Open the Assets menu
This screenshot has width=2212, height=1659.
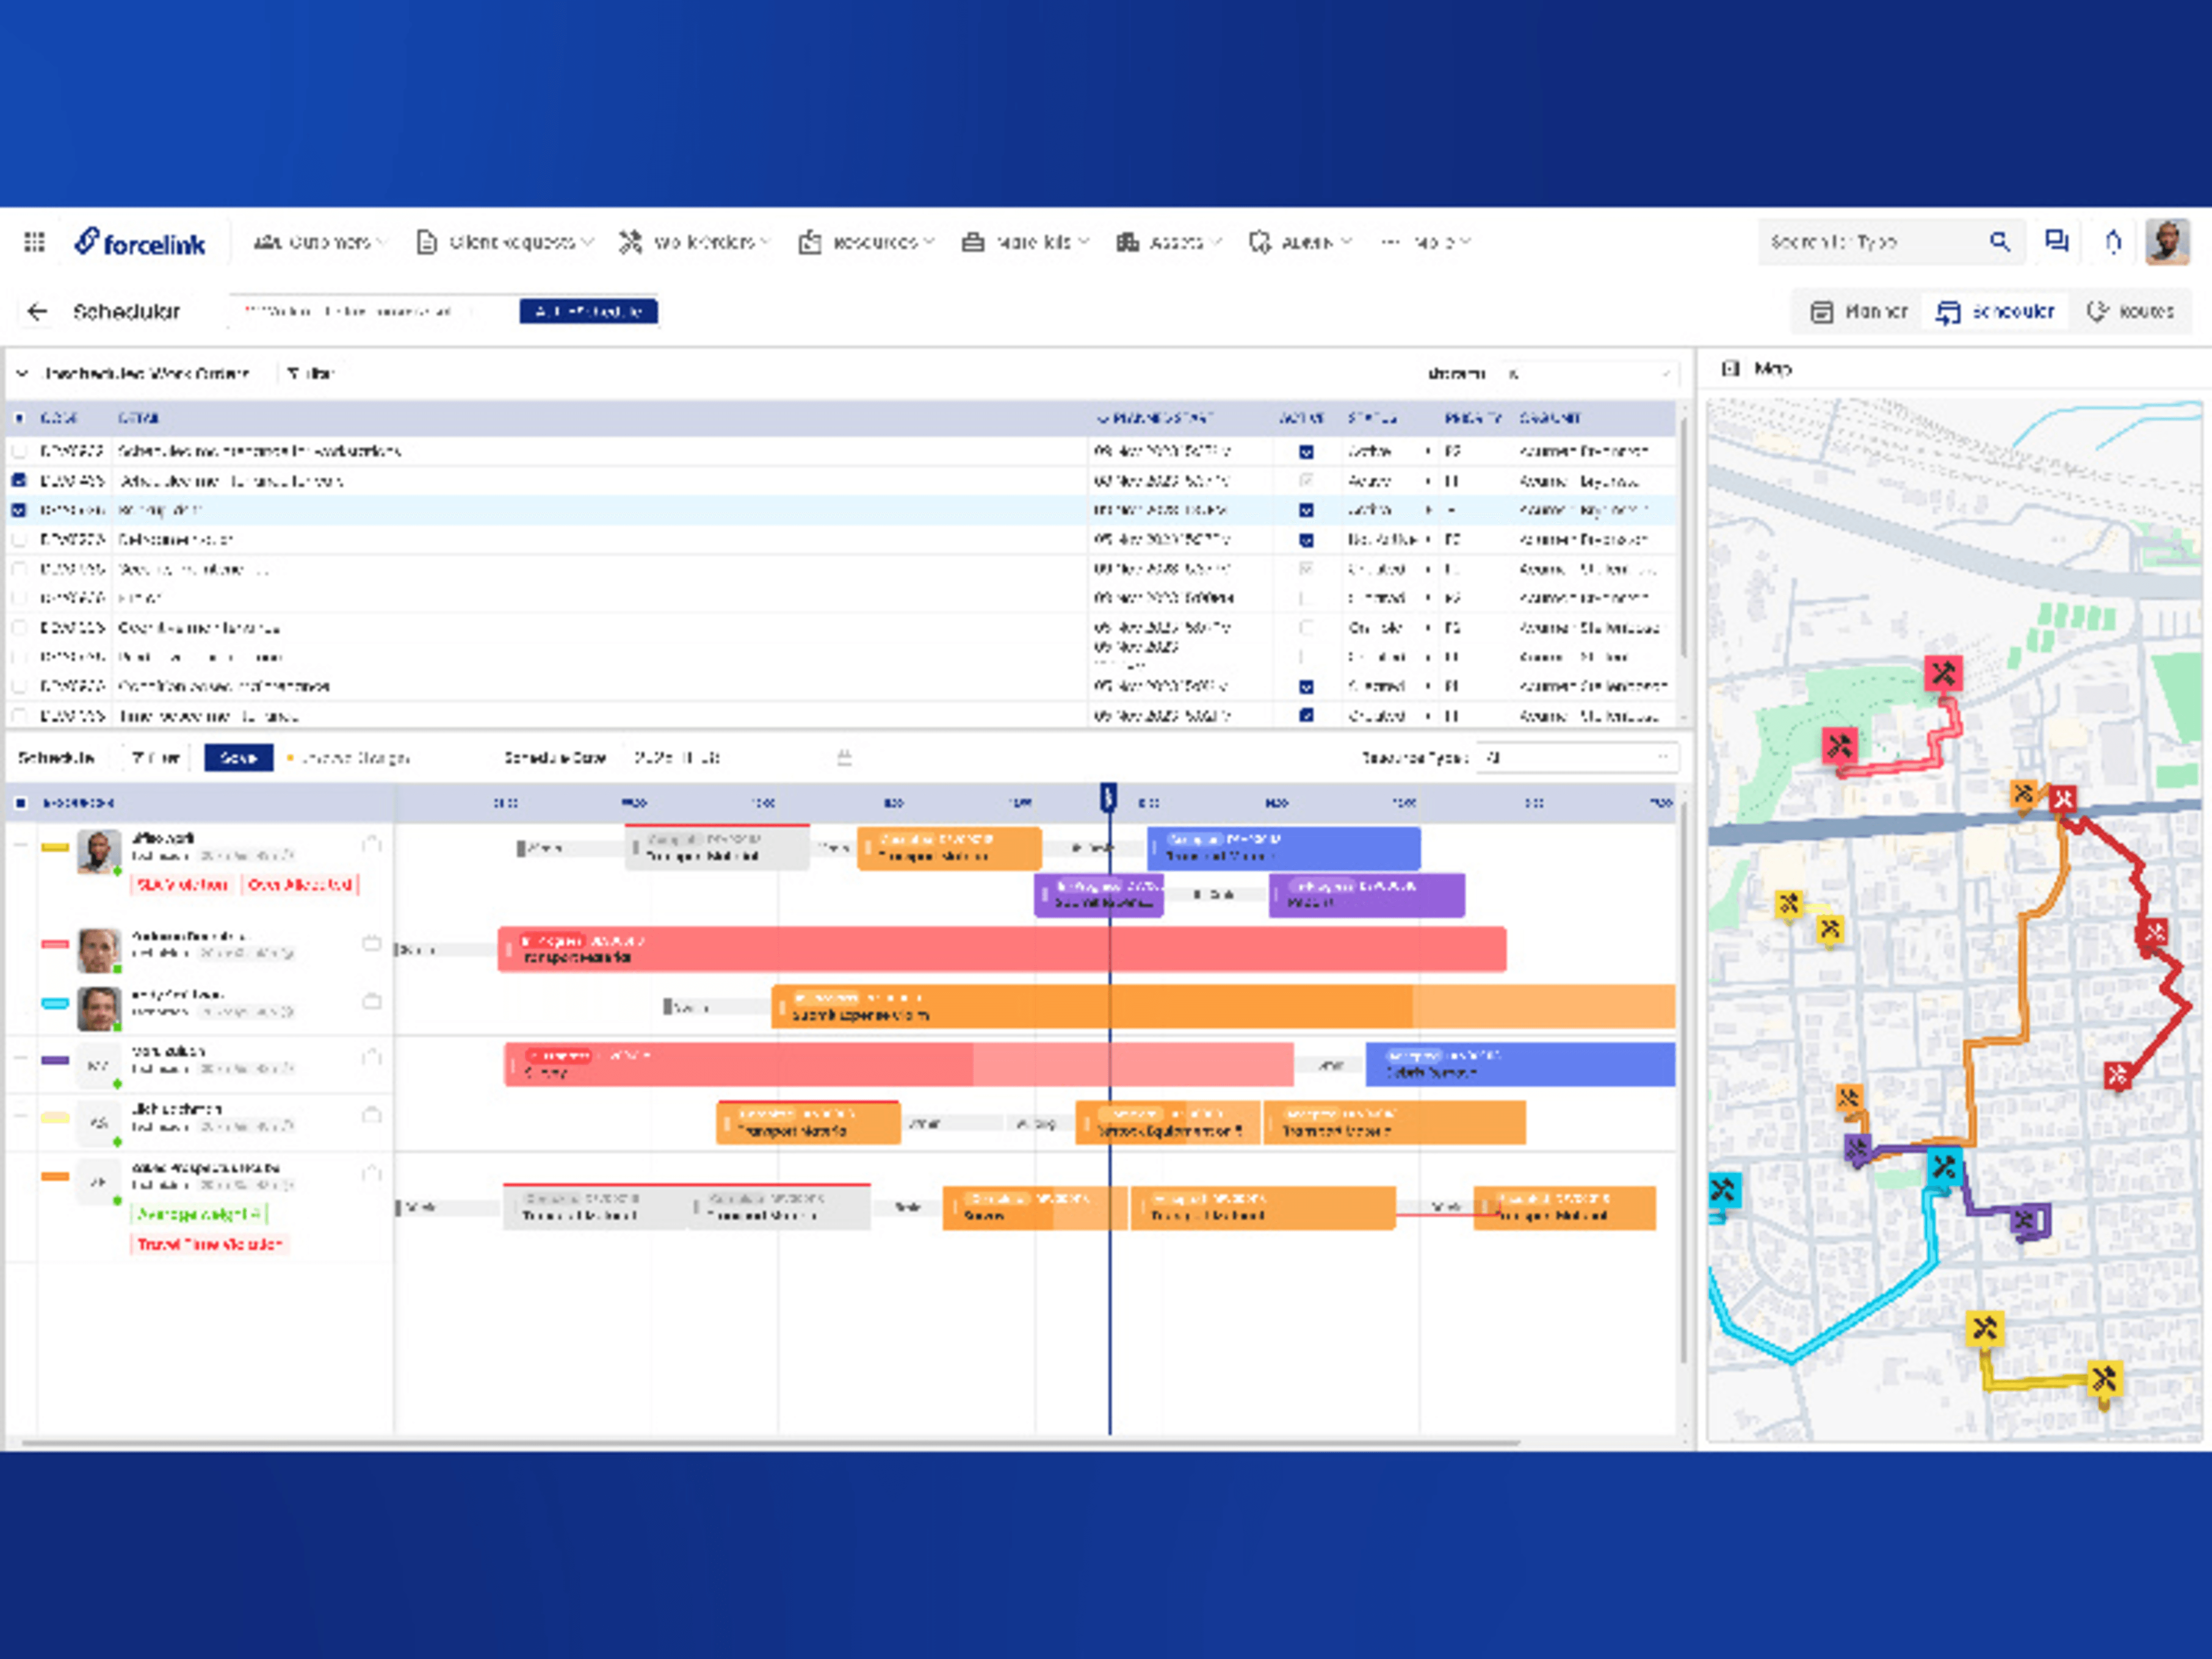tap(1170, 242)
